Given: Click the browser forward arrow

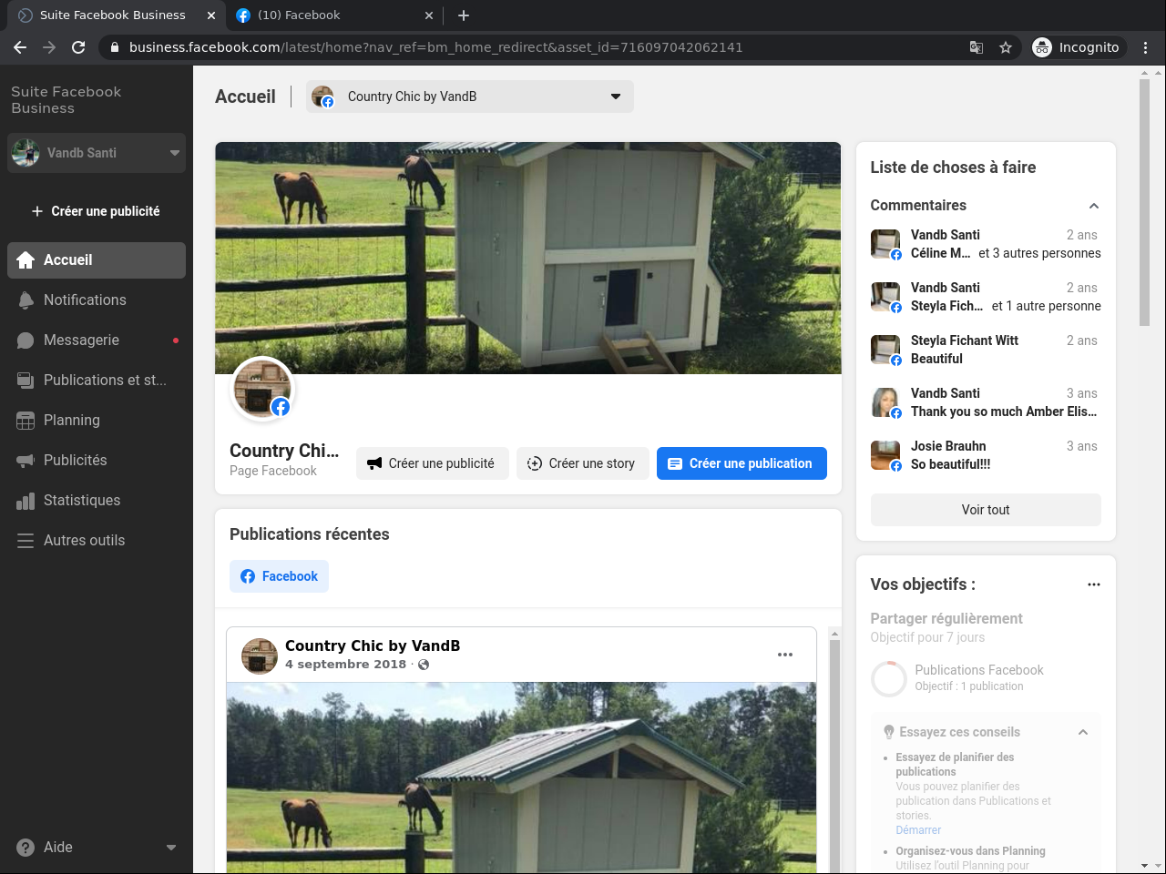Looking at the screenshot, I should point(49,47).
